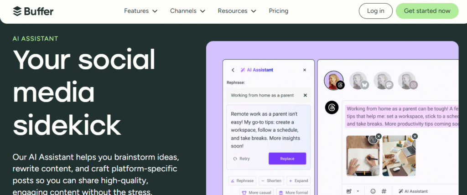Select the Instagram profile avatar
This screenshot has height=195, width=467.
pyautogui.click(x=408, y=80)
